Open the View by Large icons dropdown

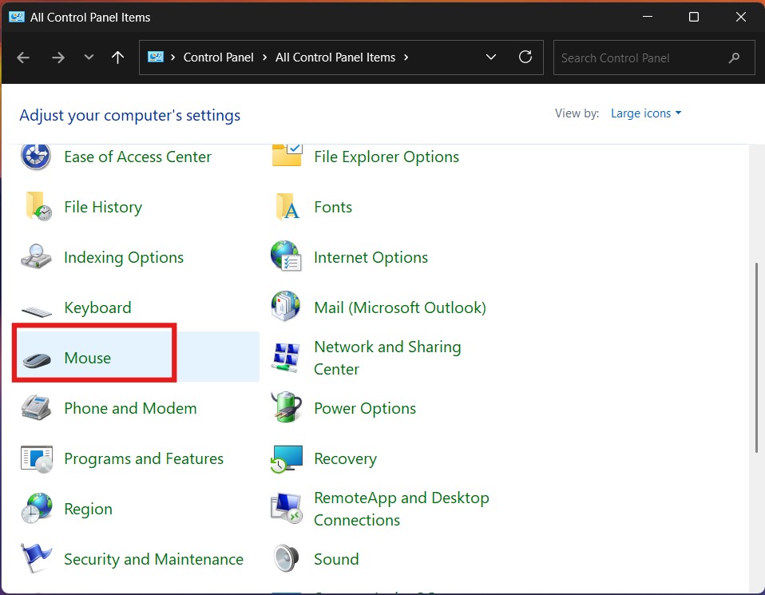coord(646,113)
